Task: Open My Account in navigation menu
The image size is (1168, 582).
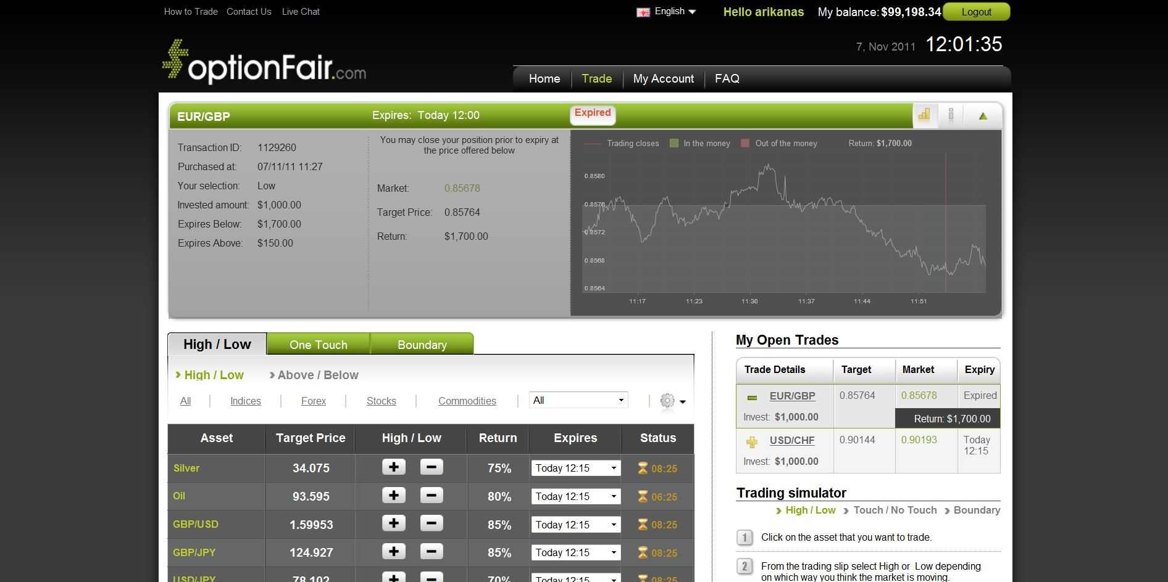Action: (x=663, y=79)
